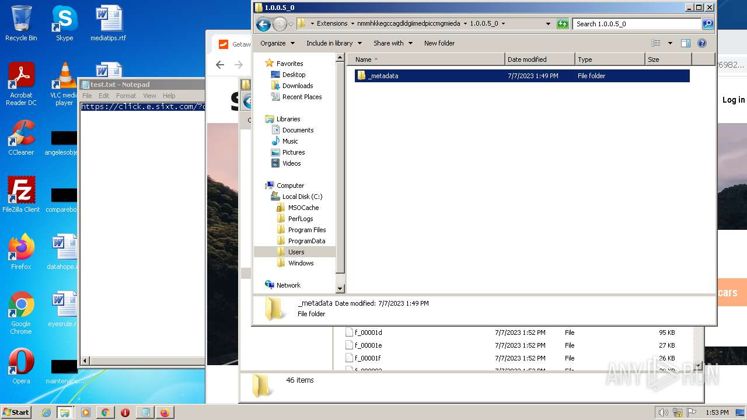
Task: Open Notepad Help menu
Action: [x=169, y=96]
